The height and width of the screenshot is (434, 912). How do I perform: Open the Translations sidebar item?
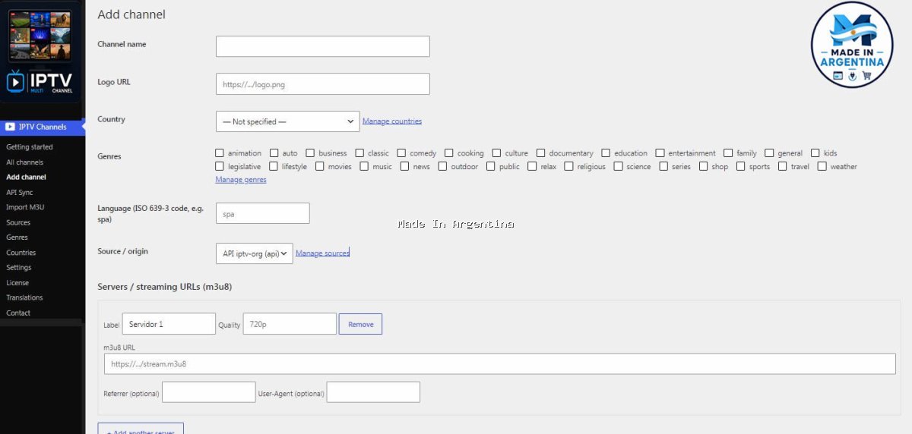[x=24, y=297]
